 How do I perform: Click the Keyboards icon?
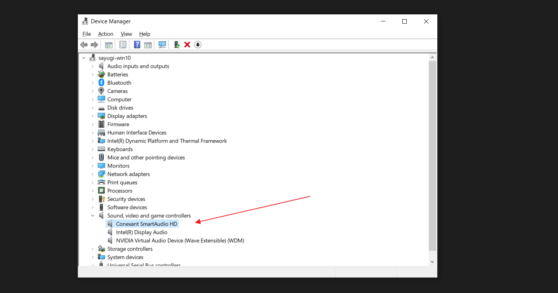coord(101,149)
